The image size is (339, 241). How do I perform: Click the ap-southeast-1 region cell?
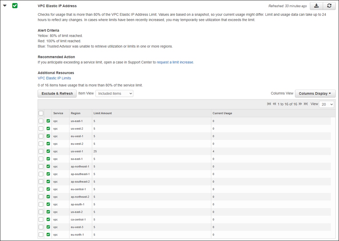pyautogui.click(x=80, y=174)
